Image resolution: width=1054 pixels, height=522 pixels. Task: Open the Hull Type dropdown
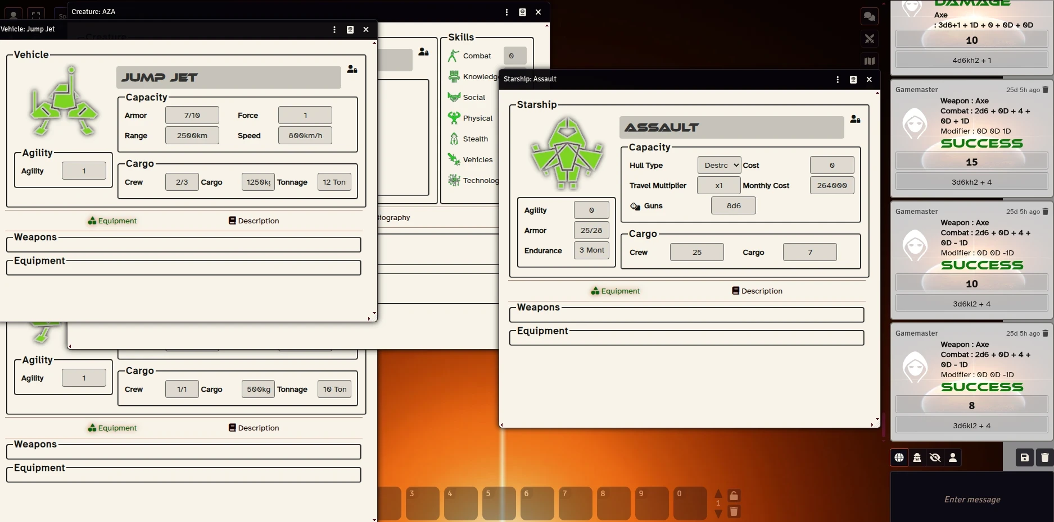[x=719, y=166]
